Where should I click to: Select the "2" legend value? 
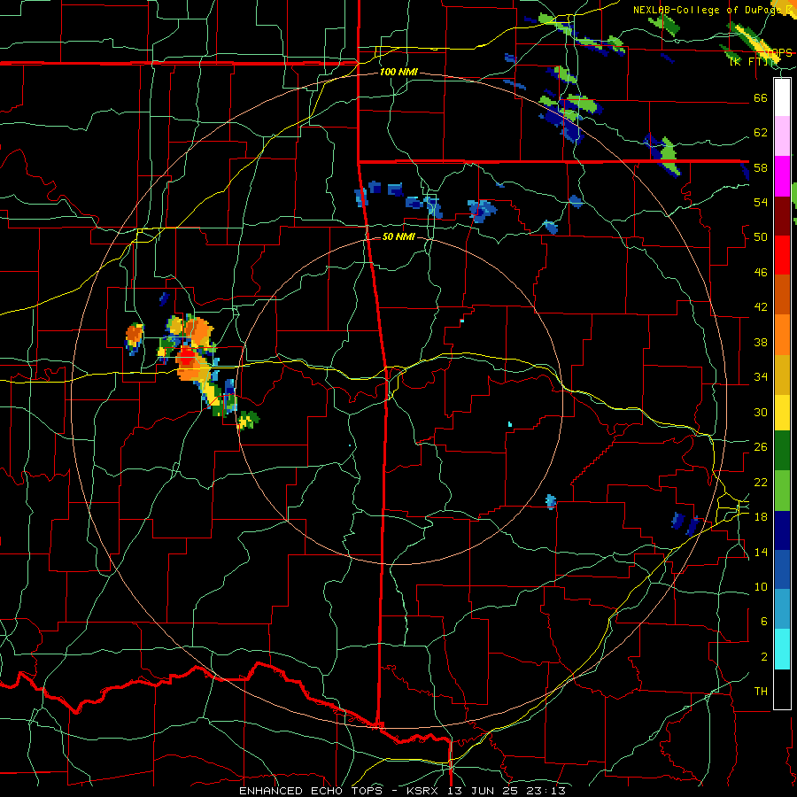764,657
